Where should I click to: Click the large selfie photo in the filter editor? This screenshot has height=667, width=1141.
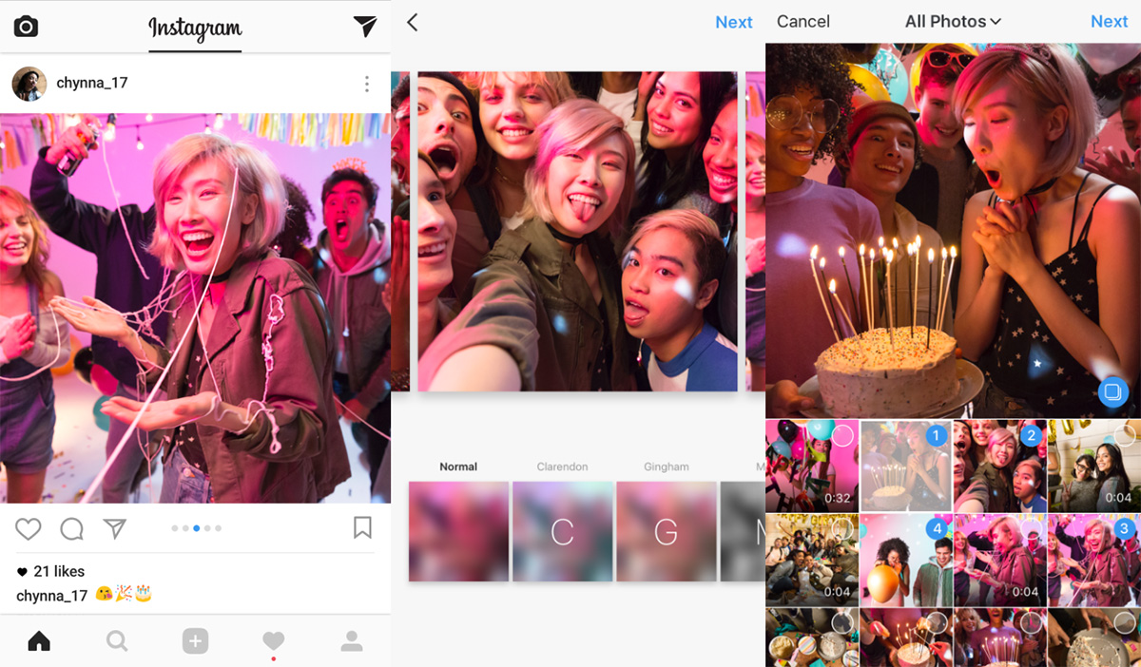pyautogui.click(x=577, y=231)
